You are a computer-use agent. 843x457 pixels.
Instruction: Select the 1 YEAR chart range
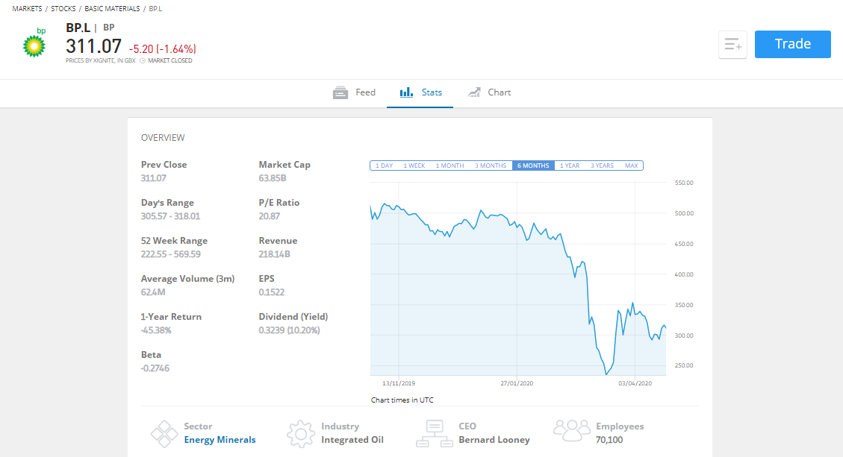click(570, 166)
